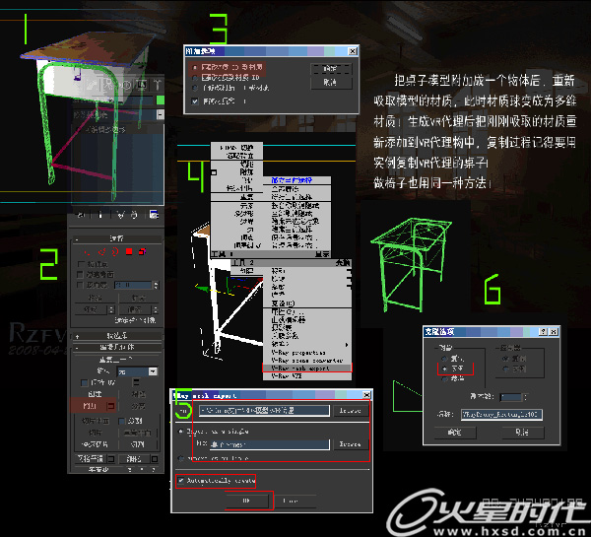Click 取消 button in 克隆选项 dialog

coord(523,433)
